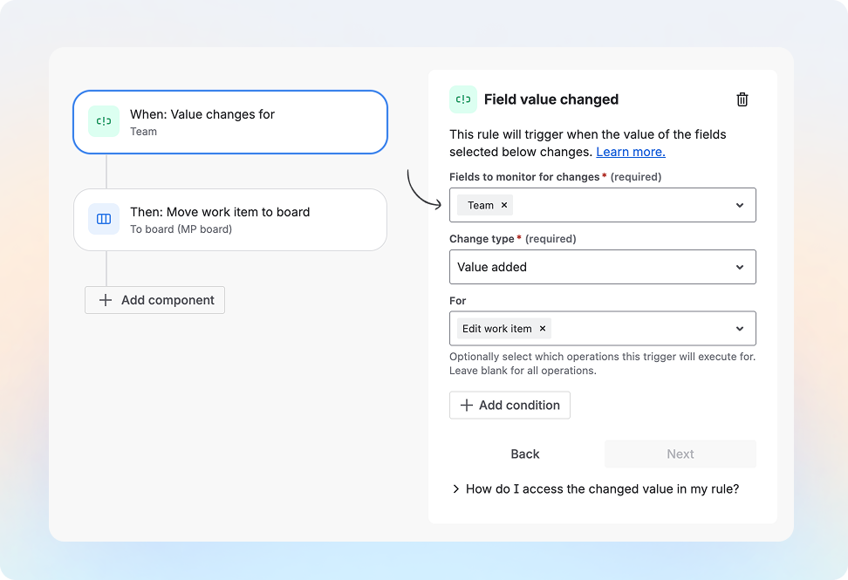848x580 pixels.
Task: Open the For operations dropdown arrow
Action: coord(740,329)
